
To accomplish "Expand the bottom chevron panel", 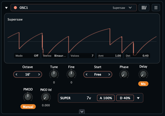I will click(82, 112).
